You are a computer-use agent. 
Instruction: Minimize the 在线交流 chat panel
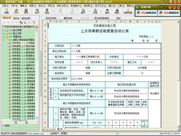(170, 7)
